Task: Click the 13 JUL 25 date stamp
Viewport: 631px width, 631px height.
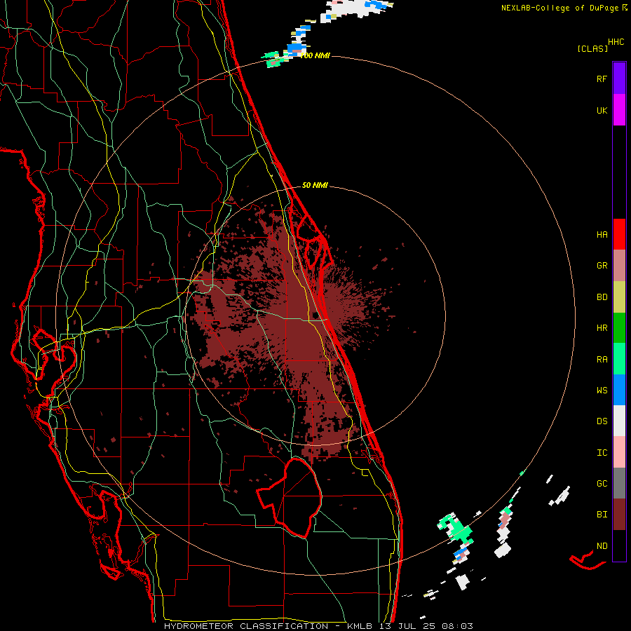Action: click(407, 626)
